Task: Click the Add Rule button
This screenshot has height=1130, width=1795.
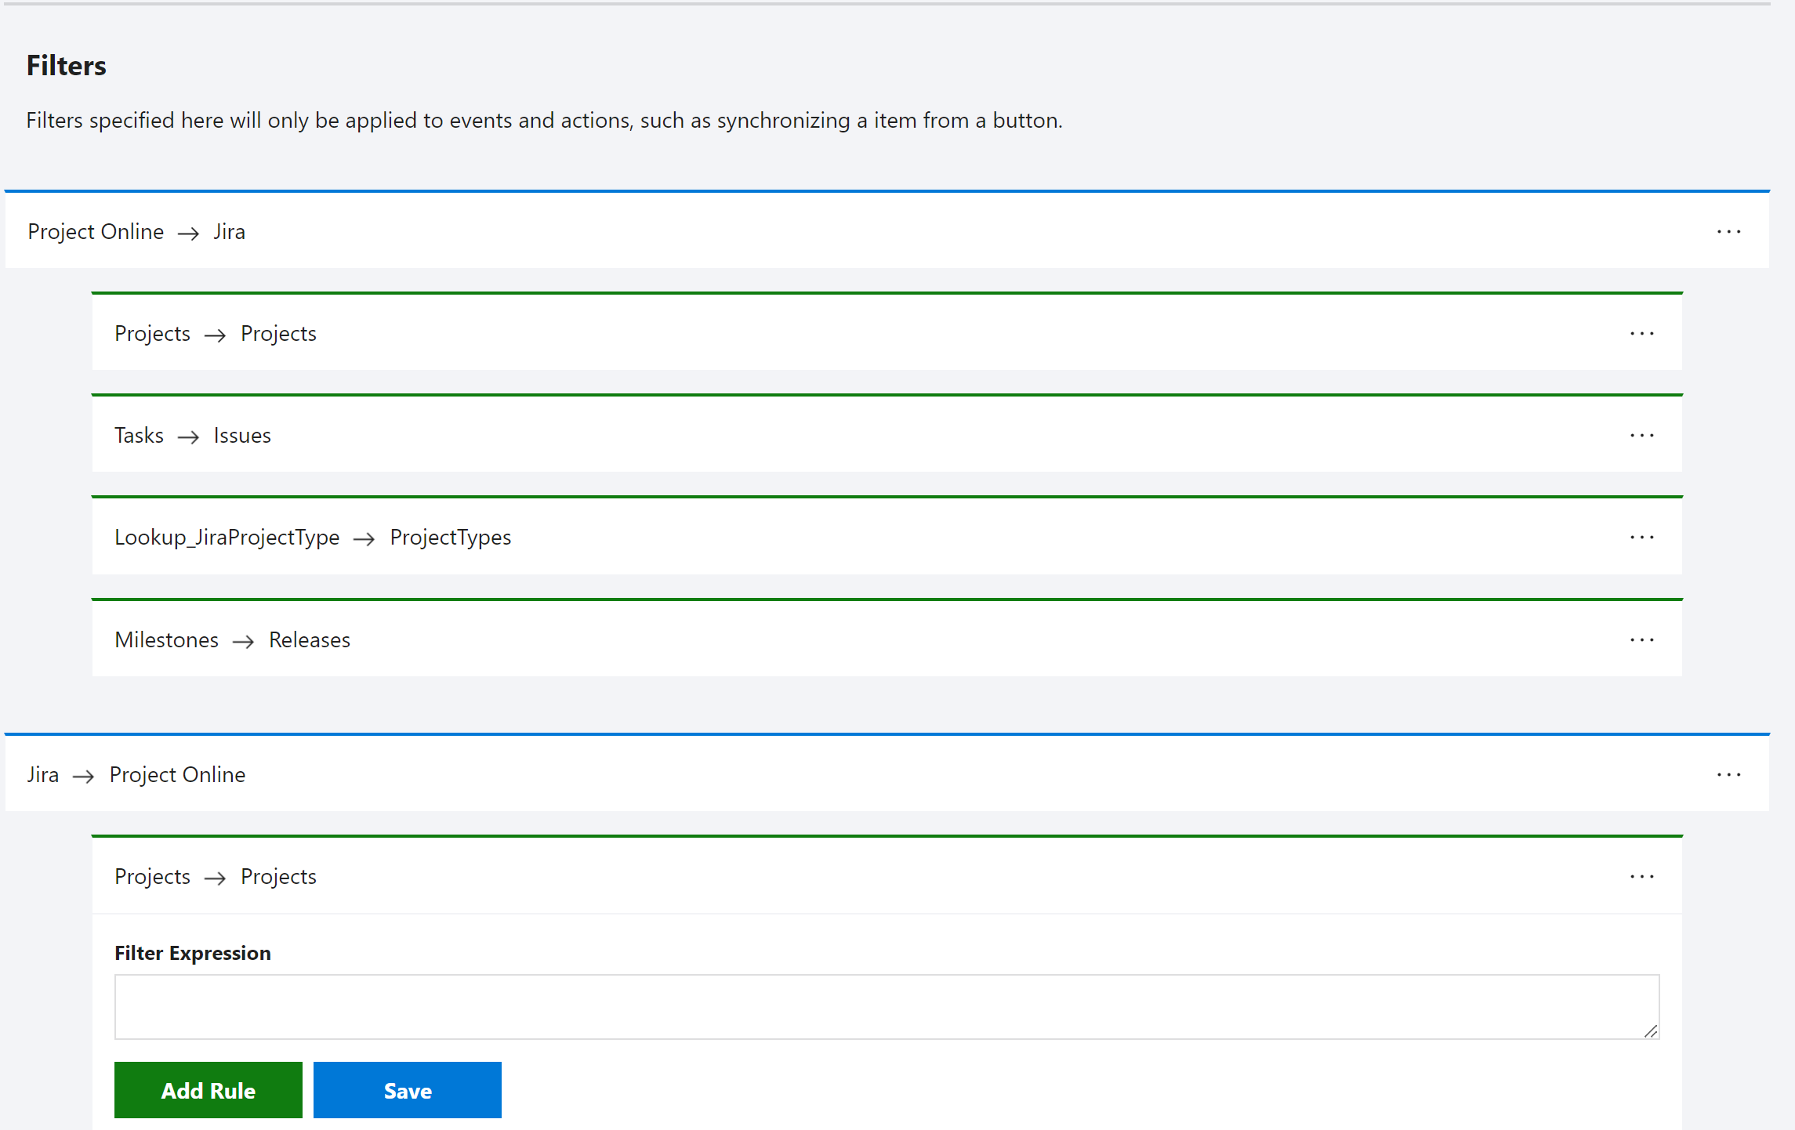Action: (208, 1089)
